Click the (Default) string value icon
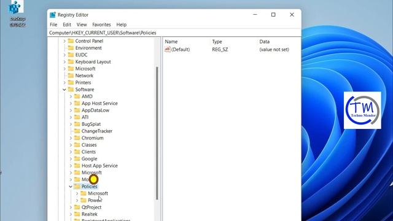393x221 pixels. (168, 49)
